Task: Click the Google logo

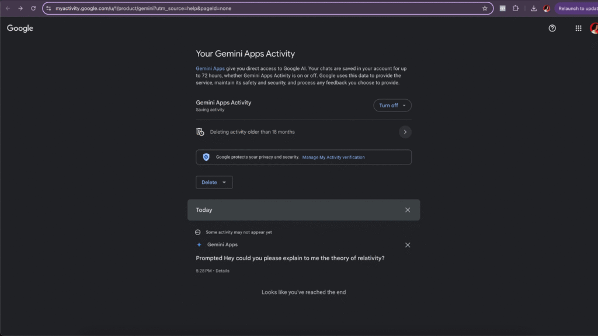Action: [x=20, y=28]
